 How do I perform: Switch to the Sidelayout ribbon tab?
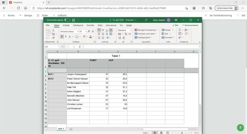click(x=78, y=25)
